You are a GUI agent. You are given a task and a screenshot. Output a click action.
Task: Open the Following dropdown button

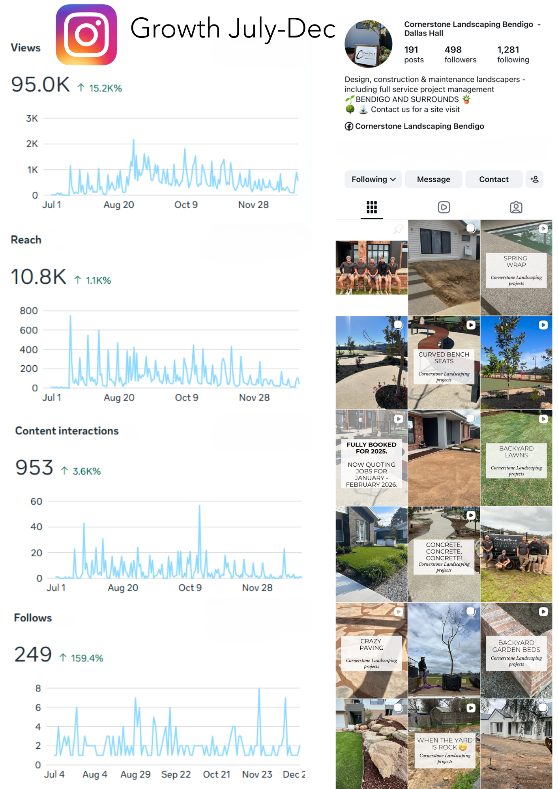(x=373, y=179)
